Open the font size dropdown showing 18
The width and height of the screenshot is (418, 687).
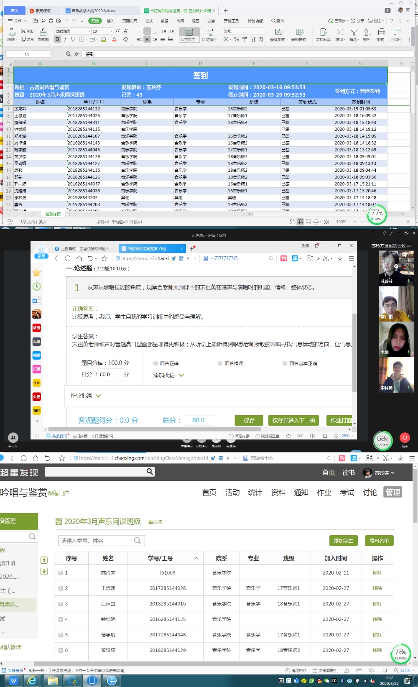pyautogui.click(x=111, y=31)
